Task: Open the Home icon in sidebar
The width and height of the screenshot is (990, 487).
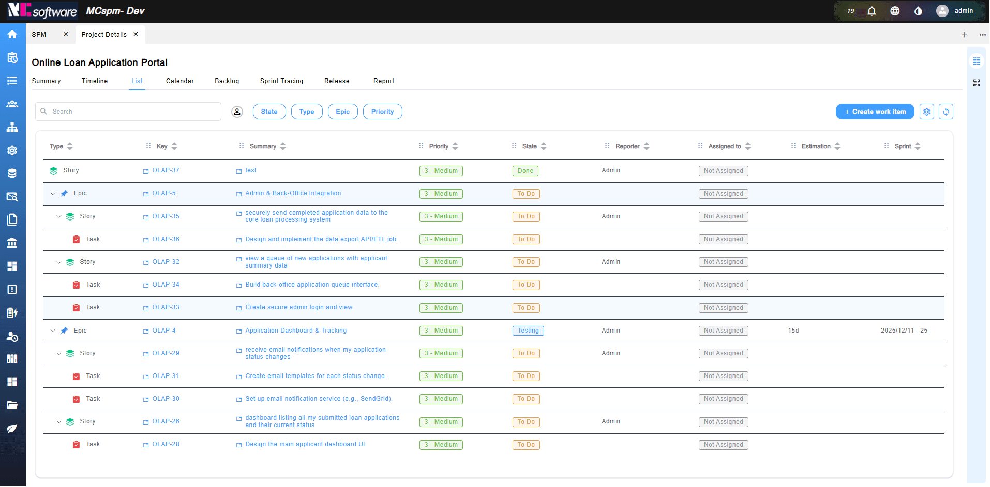Action: click(12, 34)
